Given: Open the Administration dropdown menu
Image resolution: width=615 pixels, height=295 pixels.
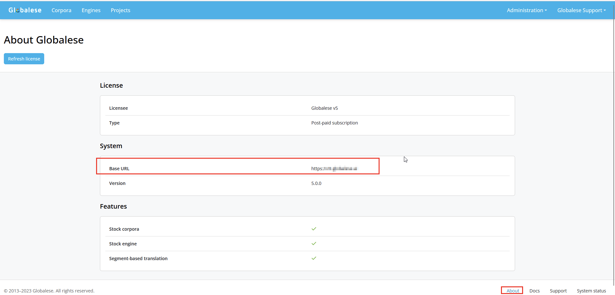Looking at the screenshot, I should (x=527, y=10).
